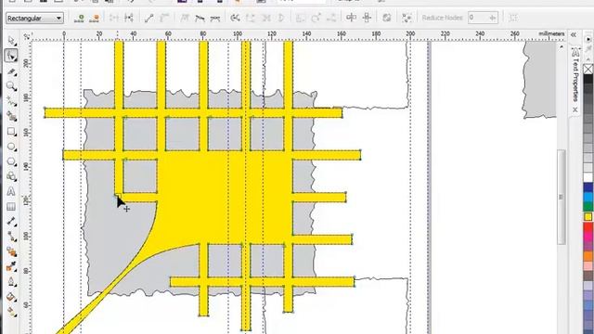This screenshot has width=594, height=334.
Task: Select the Crop tool in toolbox
Action: tap(11, 71)
